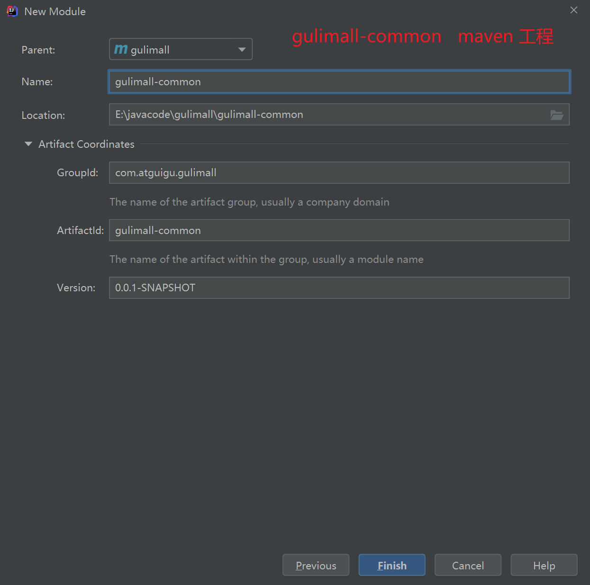This screenshot has width=590, height=585.
Task: Click the Name: label
Action: (x=37, y=81)
